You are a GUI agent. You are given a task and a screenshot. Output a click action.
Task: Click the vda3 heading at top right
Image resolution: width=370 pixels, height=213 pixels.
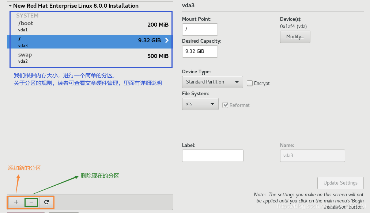[x=188, y=5]
